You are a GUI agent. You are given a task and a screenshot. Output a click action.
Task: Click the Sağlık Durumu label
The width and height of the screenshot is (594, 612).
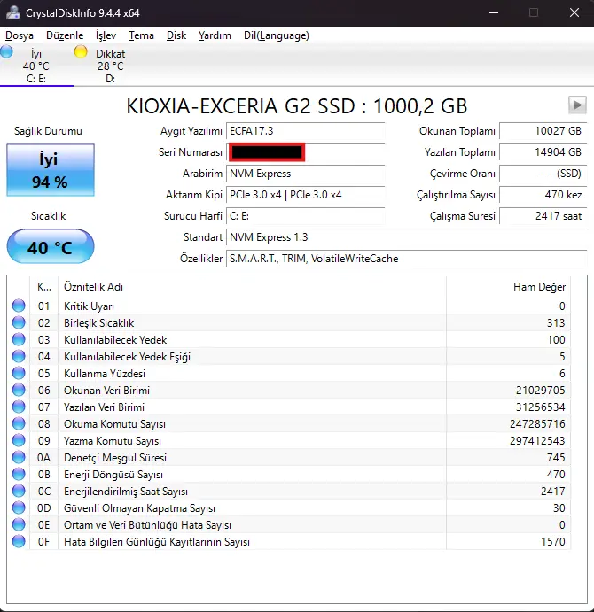[48, 131]
